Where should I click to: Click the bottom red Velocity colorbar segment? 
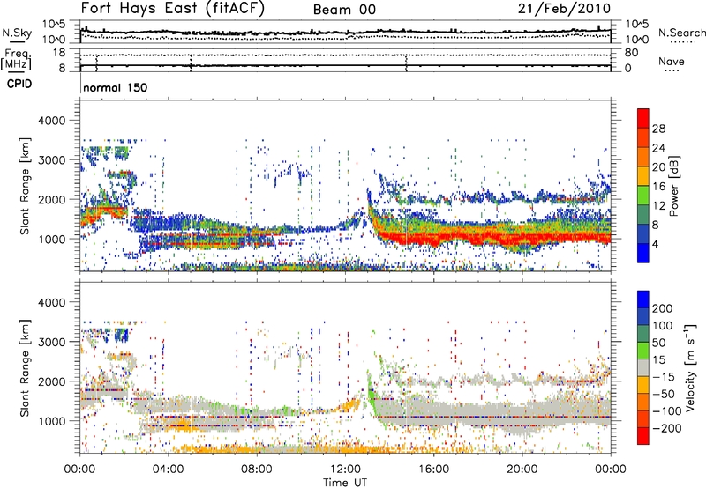point(643,436)
